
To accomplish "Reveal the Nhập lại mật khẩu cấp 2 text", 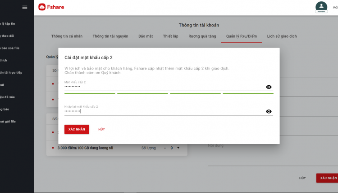I will click(x=269, y=111).
